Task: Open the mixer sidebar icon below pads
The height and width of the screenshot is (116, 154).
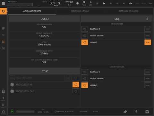Action: [x=3, y=48]
